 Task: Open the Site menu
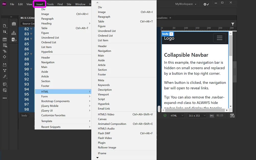(x=69, y=4)
